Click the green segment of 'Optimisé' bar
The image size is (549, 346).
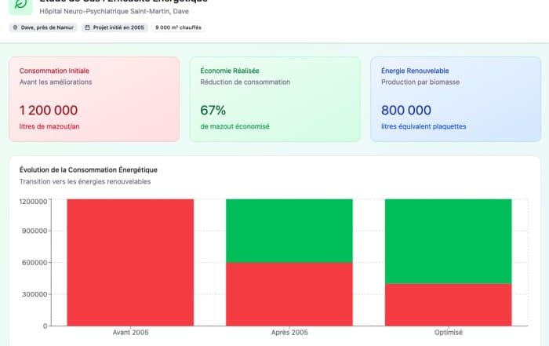click(x=448, y=241)
